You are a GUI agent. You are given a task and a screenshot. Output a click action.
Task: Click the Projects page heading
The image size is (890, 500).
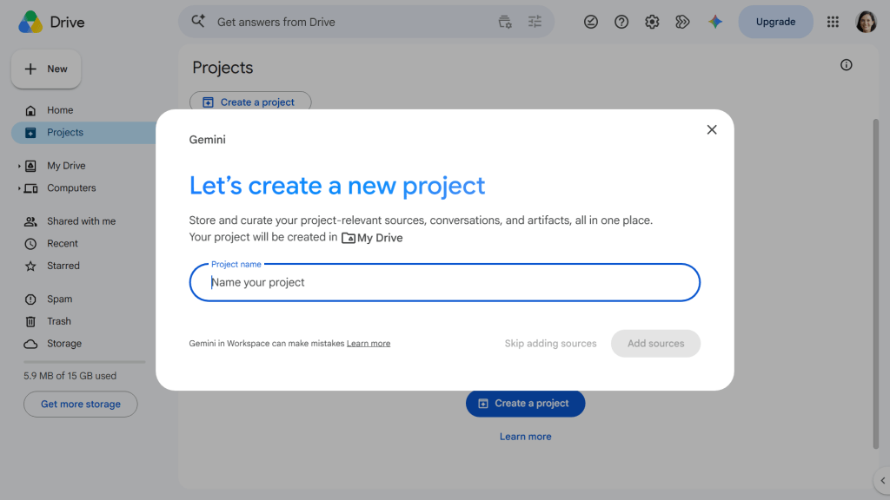(x=222, y=68)
